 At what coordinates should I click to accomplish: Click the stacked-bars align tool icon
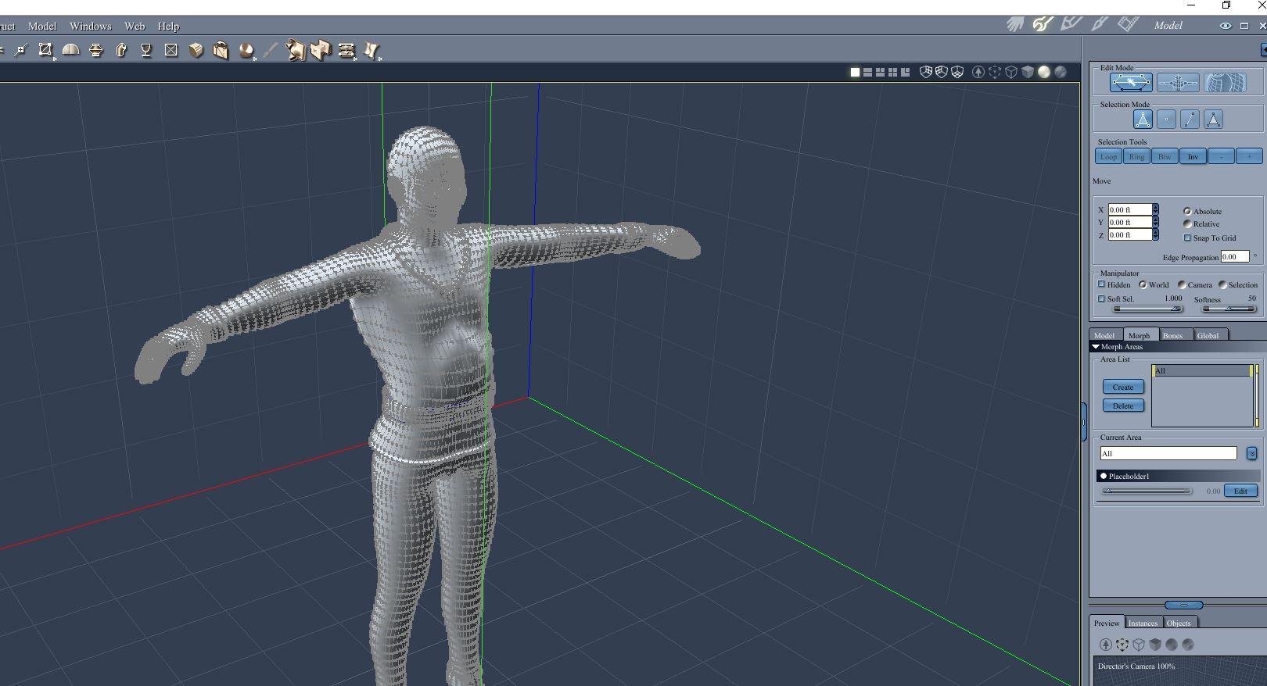pos(346,51)
